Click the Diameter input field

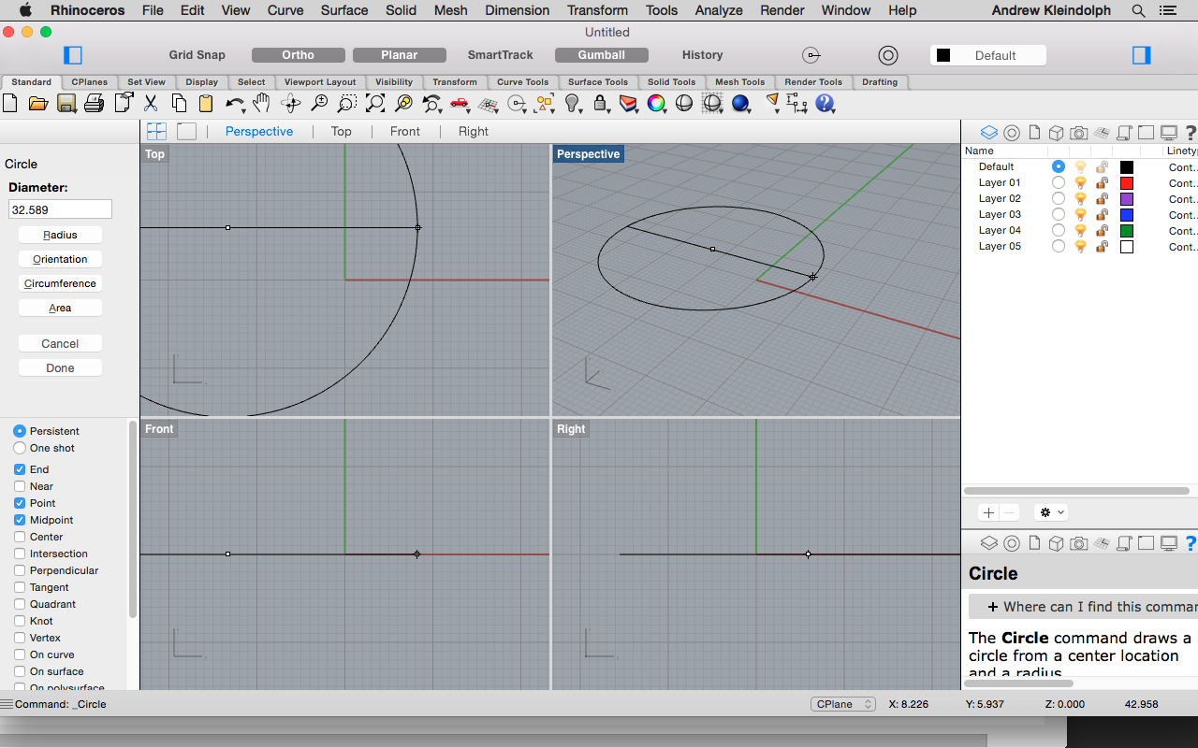[x=60, y=210]
